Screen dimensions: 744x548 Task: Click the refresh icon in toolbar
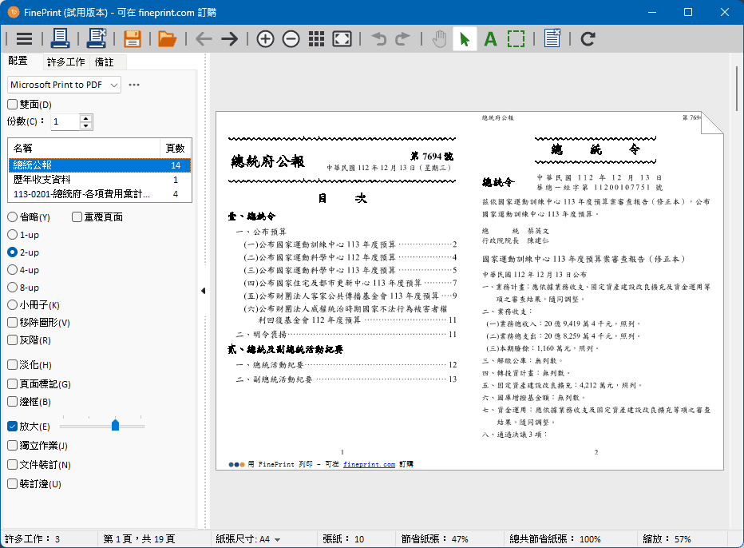[588, 38]
